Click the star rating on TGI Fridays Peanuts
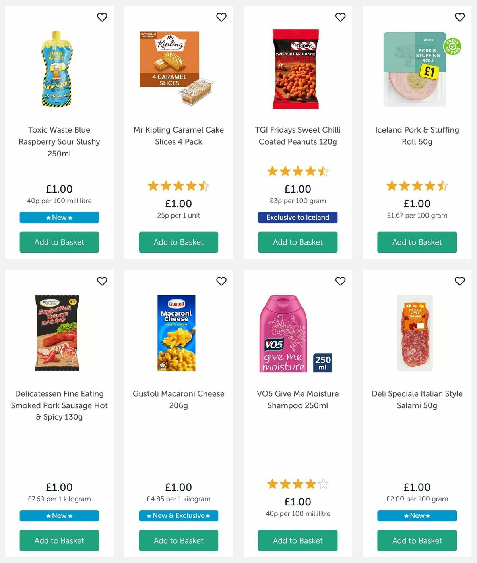 (x=297, y=171)
